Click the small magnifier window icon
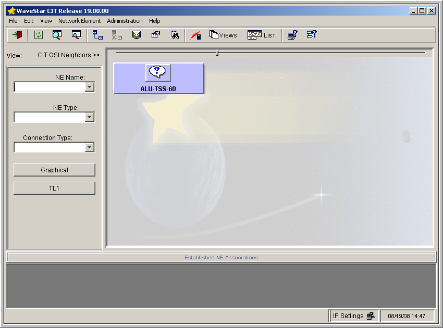Viewport: 443px width, 328px height. click(x=76, y=35)
